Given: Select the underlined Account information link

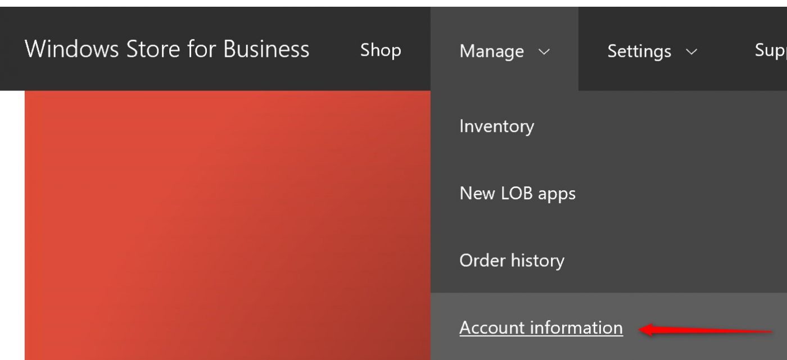Looking at the screenshot, I should click(x=541, y=327).
